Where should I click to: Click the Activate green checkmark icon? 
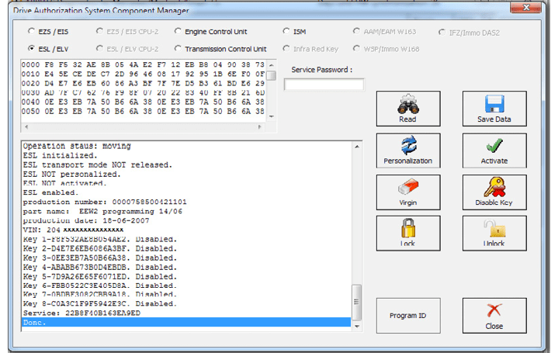494,147
